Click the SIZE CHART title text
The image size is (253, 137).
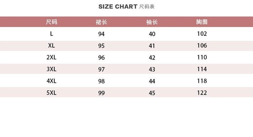click(118, 7)
